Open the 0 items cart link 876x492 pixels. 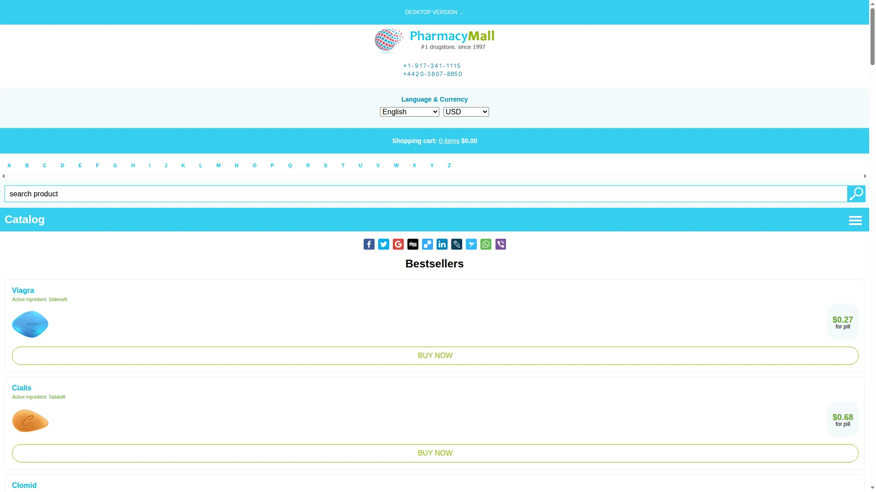[449, 141]
